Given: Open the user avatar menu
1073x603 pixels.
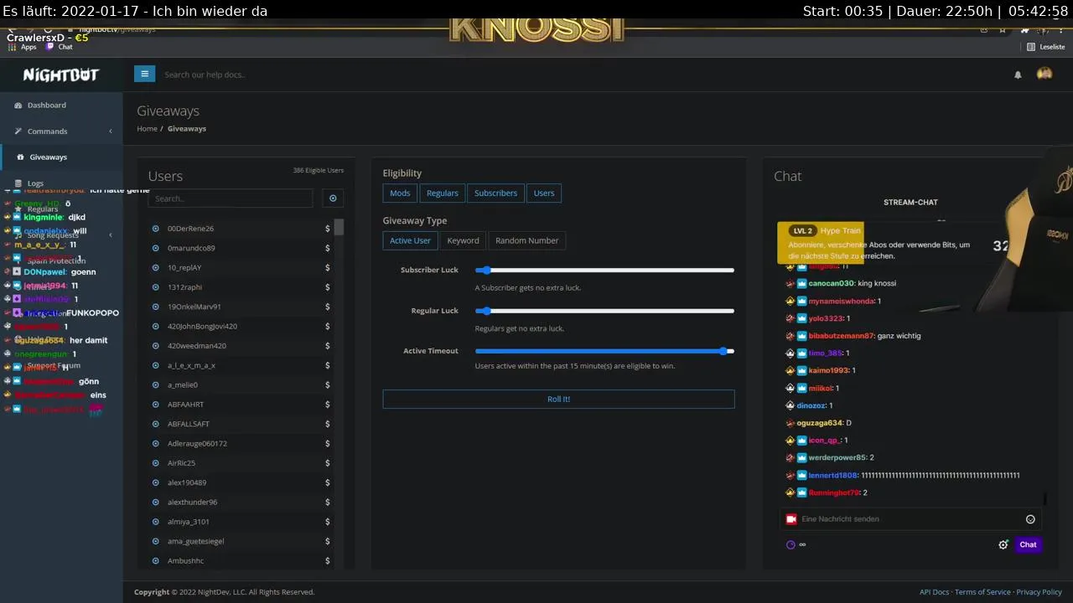Looking at the screenshot, I should [1044, 74].
